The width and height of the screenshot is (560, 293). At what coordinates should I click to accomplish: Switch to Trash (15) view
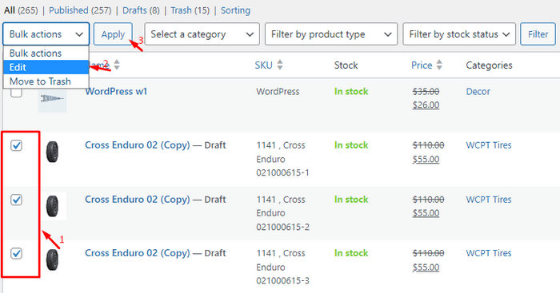[x=190, y=10]
